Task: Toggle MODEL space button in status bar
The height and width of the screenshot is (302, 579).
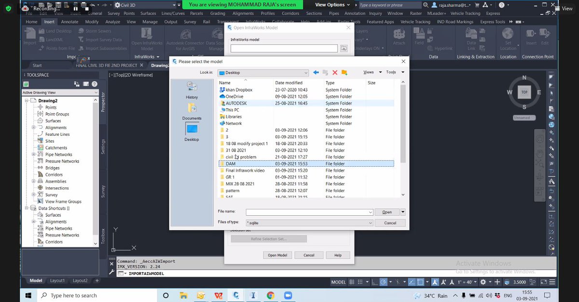Action: 338,282
